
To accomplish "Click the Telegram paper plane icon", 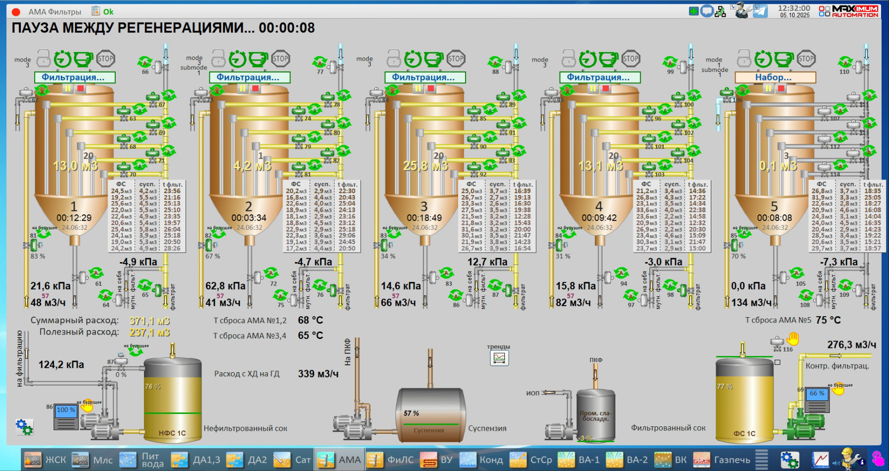I will click(x=760, y=11).
